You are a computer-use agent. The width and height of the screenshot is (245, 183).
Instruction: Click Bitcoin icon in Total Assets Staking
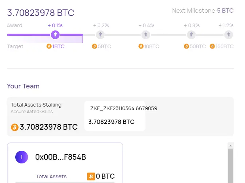pyautogui.click(x=15, y=127)
